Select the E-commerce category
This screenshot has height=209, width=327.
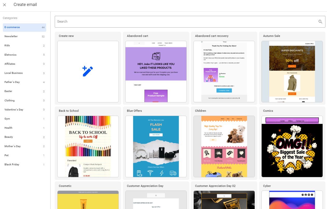24,27
